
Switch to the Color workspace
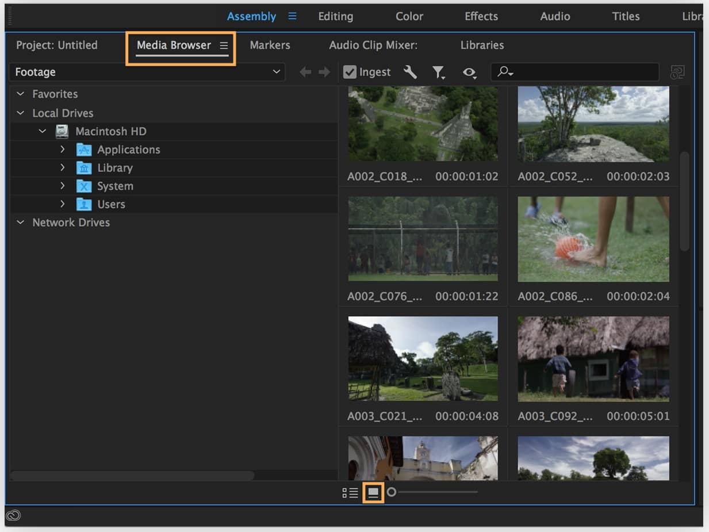point(409,16)
